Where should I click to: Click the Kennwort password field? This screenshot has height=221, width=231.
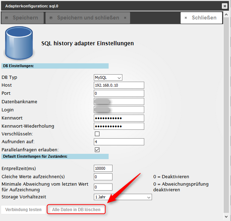click(119, 118)
